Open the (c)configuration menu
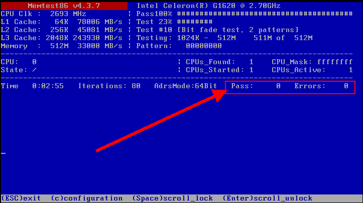Screen dimensions: 363x203 [x=86, y=198]
